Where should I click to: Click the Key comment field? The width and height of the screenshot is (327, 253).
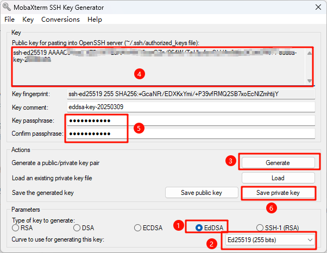pyautogui.click(x=191, y=107)
